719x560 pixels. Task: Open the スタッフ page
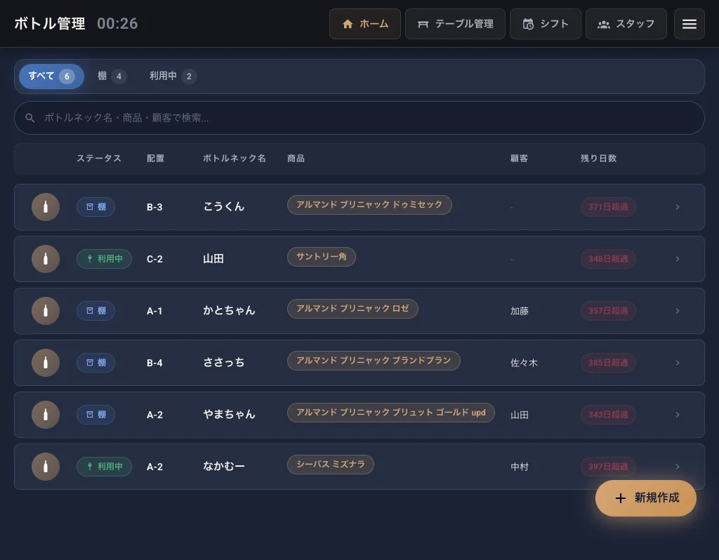(626, 24)
